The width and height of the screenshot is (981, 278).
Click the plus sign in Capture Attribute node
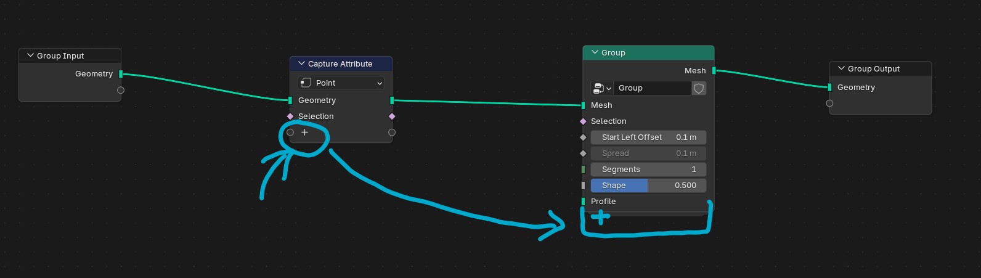(x=304, y=132)
